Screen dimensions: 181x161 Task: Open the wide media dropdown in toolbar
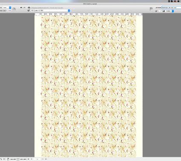tap(50, 11)
